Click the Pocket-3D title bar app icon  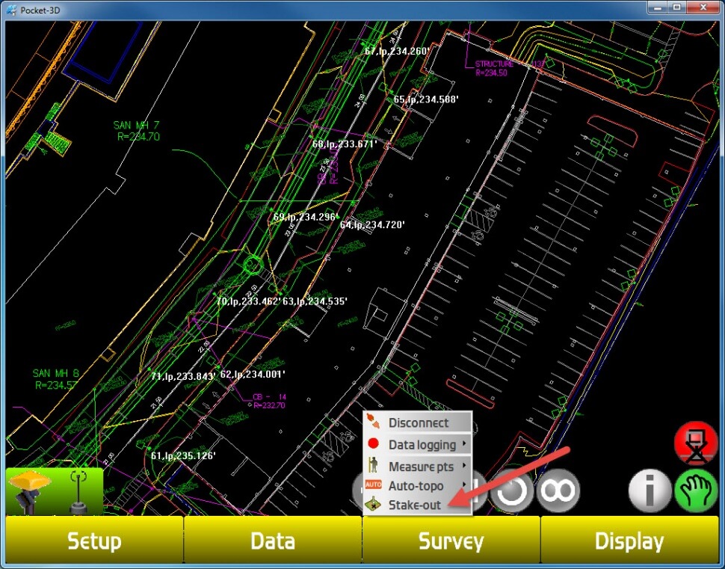point(11,10)
